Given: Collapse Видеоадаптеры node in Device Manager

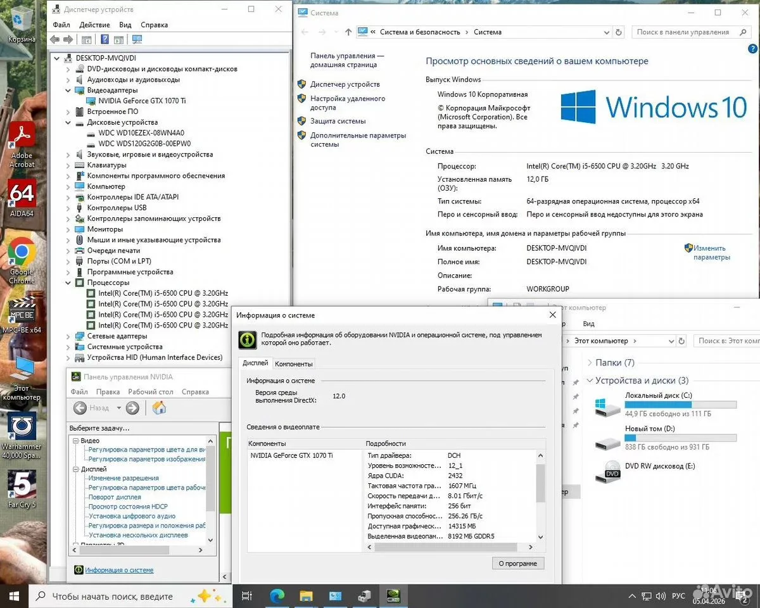Looking at the screenshot, I should 68,91.
